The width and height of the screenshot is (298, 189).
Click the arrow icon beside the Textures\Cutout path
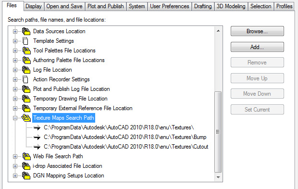pyautogui.click(x=37, y=147)
